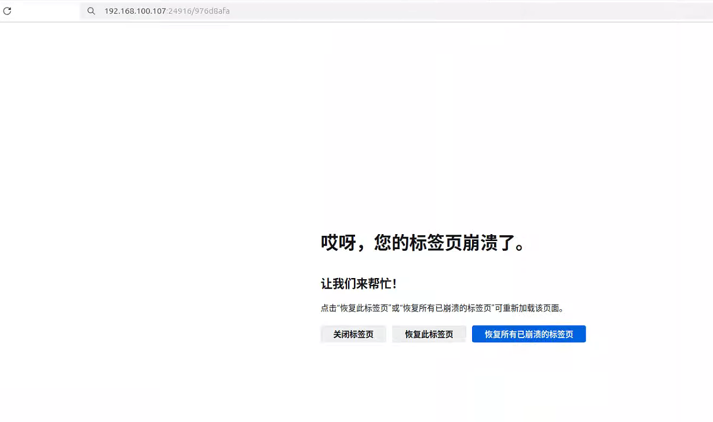Click the instruction text starting with 点击“恢复此标签页”
Viewport: 713px width, 422px height.
443,308
